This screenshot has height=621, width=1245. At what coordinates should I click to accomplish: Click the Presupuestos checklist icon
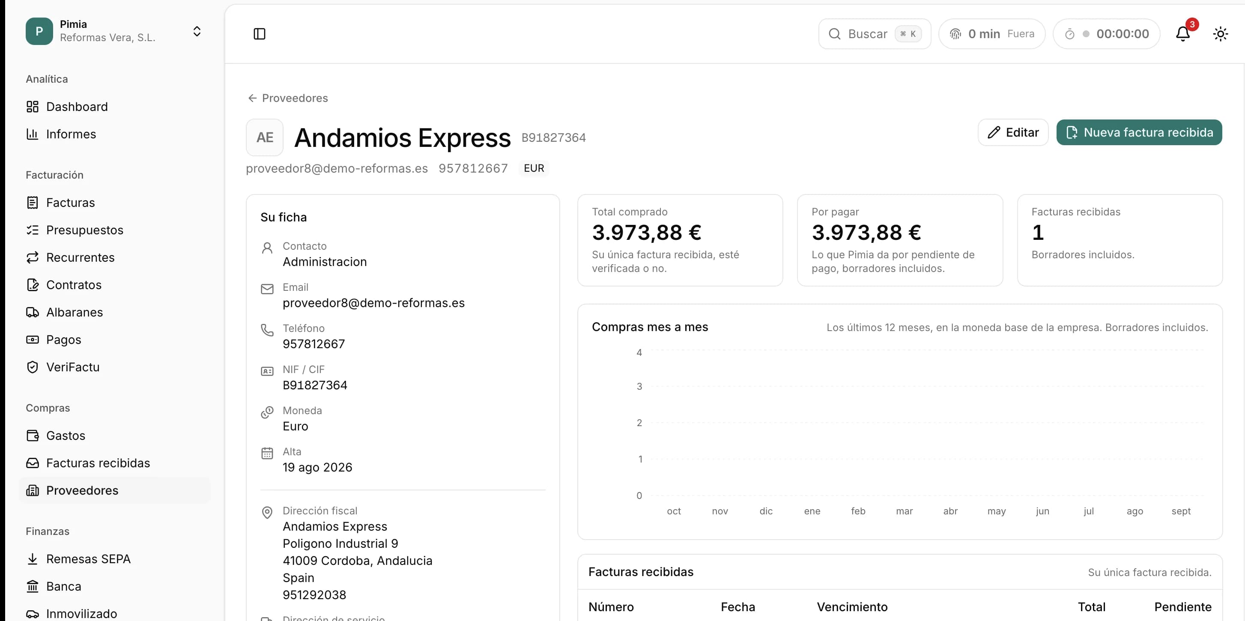pos(33,230)
